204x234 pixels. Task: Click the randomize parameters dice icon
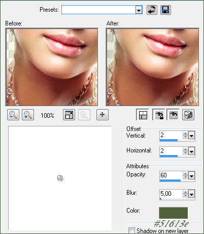(x=188, y=115)
